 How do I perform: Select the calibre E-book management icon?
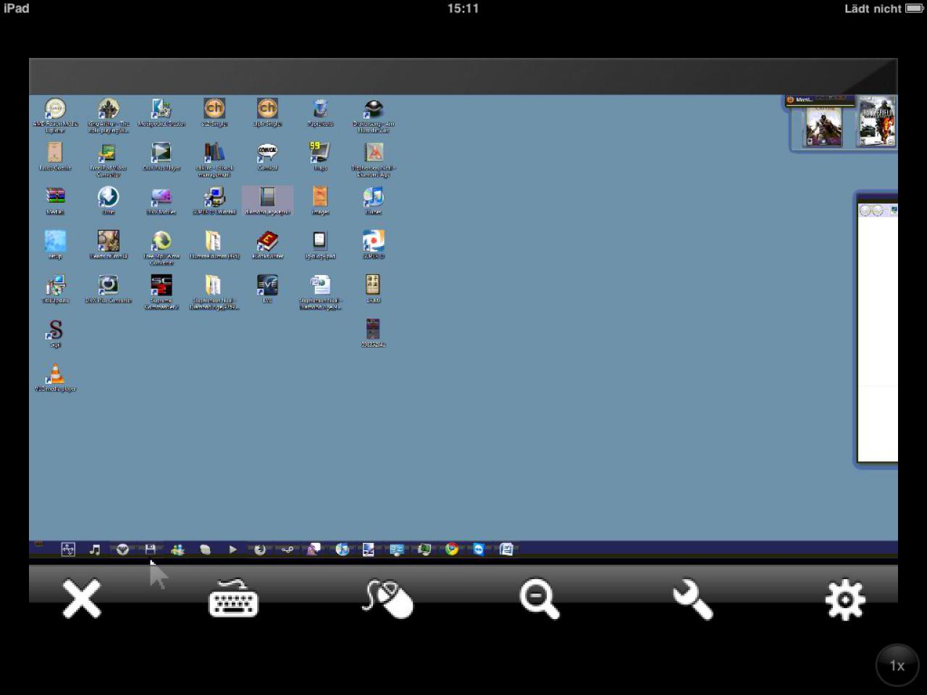[214, 160]
